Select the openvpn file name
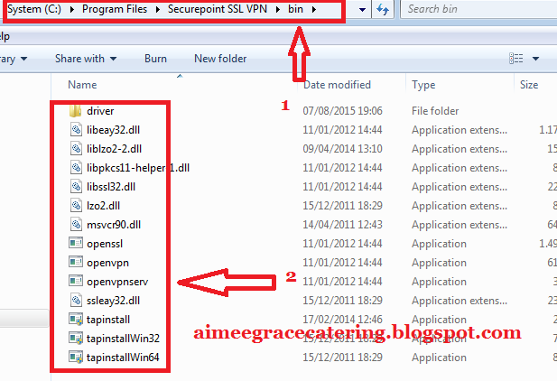 click(107, 263)
